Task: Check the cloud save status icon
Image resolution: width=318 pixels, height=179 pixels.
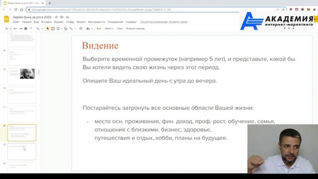Action: [68, 17]
